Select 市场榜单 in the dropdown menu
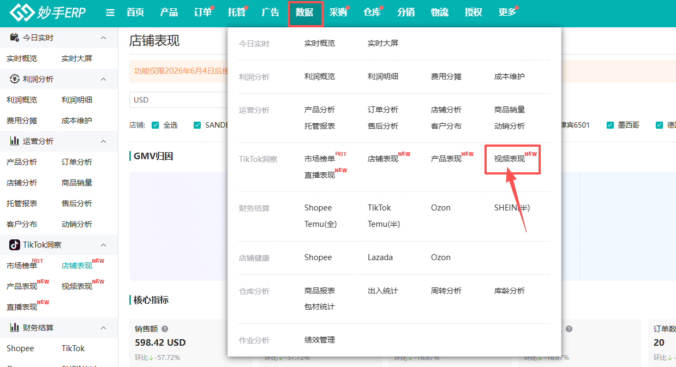 320,159
